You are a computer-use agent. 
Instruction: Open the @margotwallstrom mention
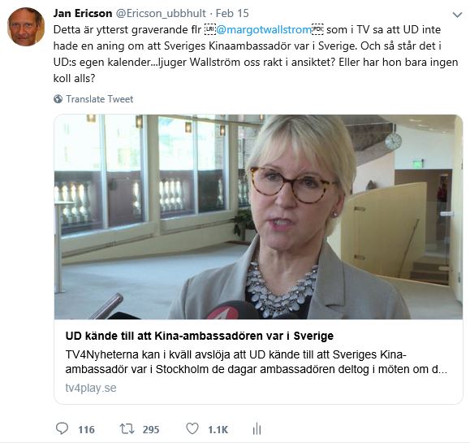[x=264, y=30]
